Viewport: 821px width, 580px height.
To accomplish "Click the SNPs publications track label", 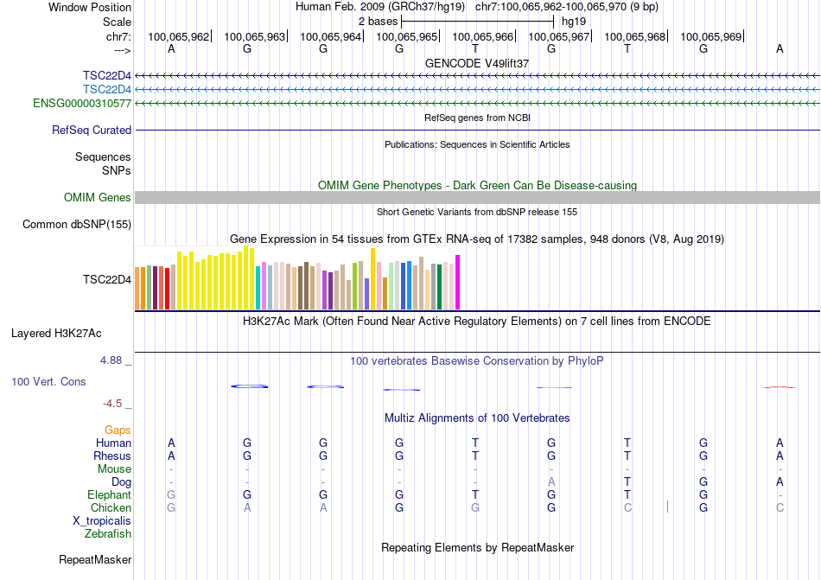I will pyautogui.click(x=117, y=170).
